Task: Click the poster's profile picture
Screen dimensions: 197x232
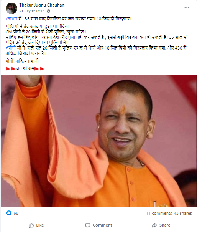Action: 11,8
